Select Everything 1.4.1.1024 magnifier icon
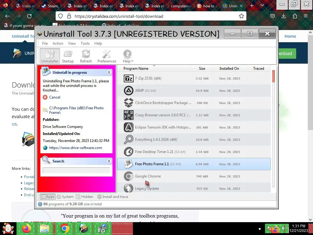313x235 pixels. click(x=129, y=140)
